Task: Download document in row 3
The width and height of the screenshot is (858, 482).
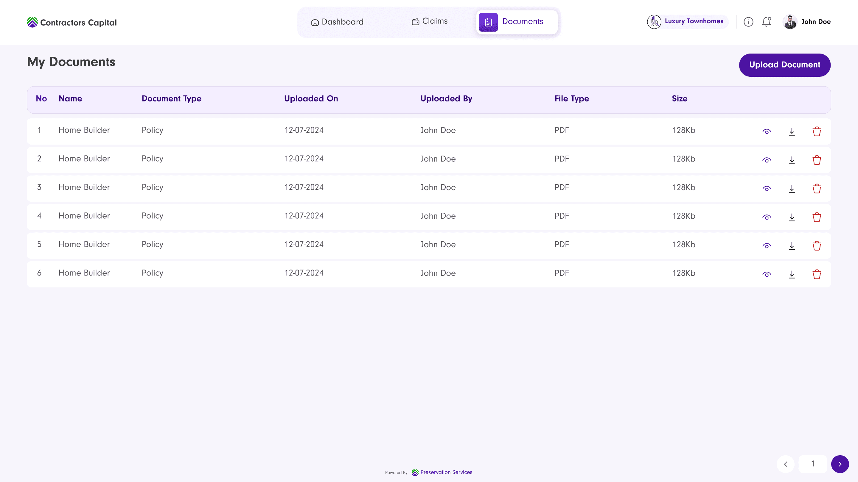Action: pos(792,189)
